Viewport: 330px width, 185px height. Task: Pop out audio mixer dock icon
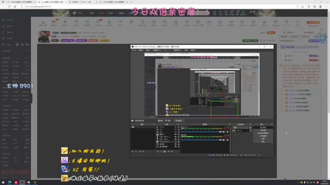pyautogui.click(x=230, y=125)
